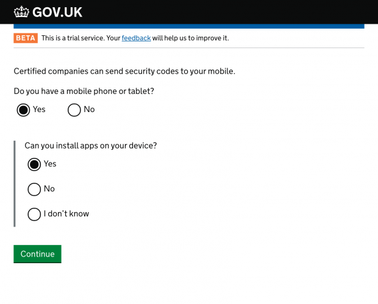This screenshot has height=304, width=378.
Task: Click the blue bar beneath the header
Action: click(x=189, y=26)
